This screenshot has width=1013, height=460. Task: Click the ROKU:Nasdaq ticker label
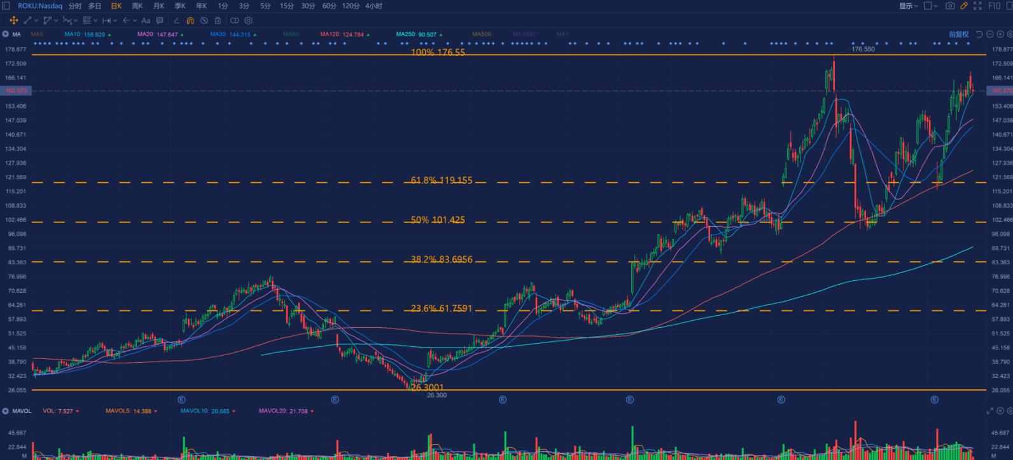tap(40, 6)
